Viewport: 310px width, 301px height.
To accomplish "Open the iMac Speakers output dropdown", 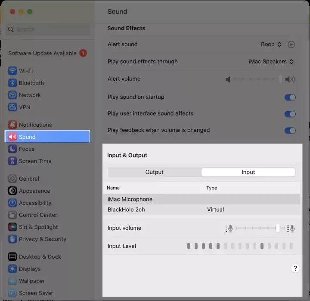I will coord(271,62).
